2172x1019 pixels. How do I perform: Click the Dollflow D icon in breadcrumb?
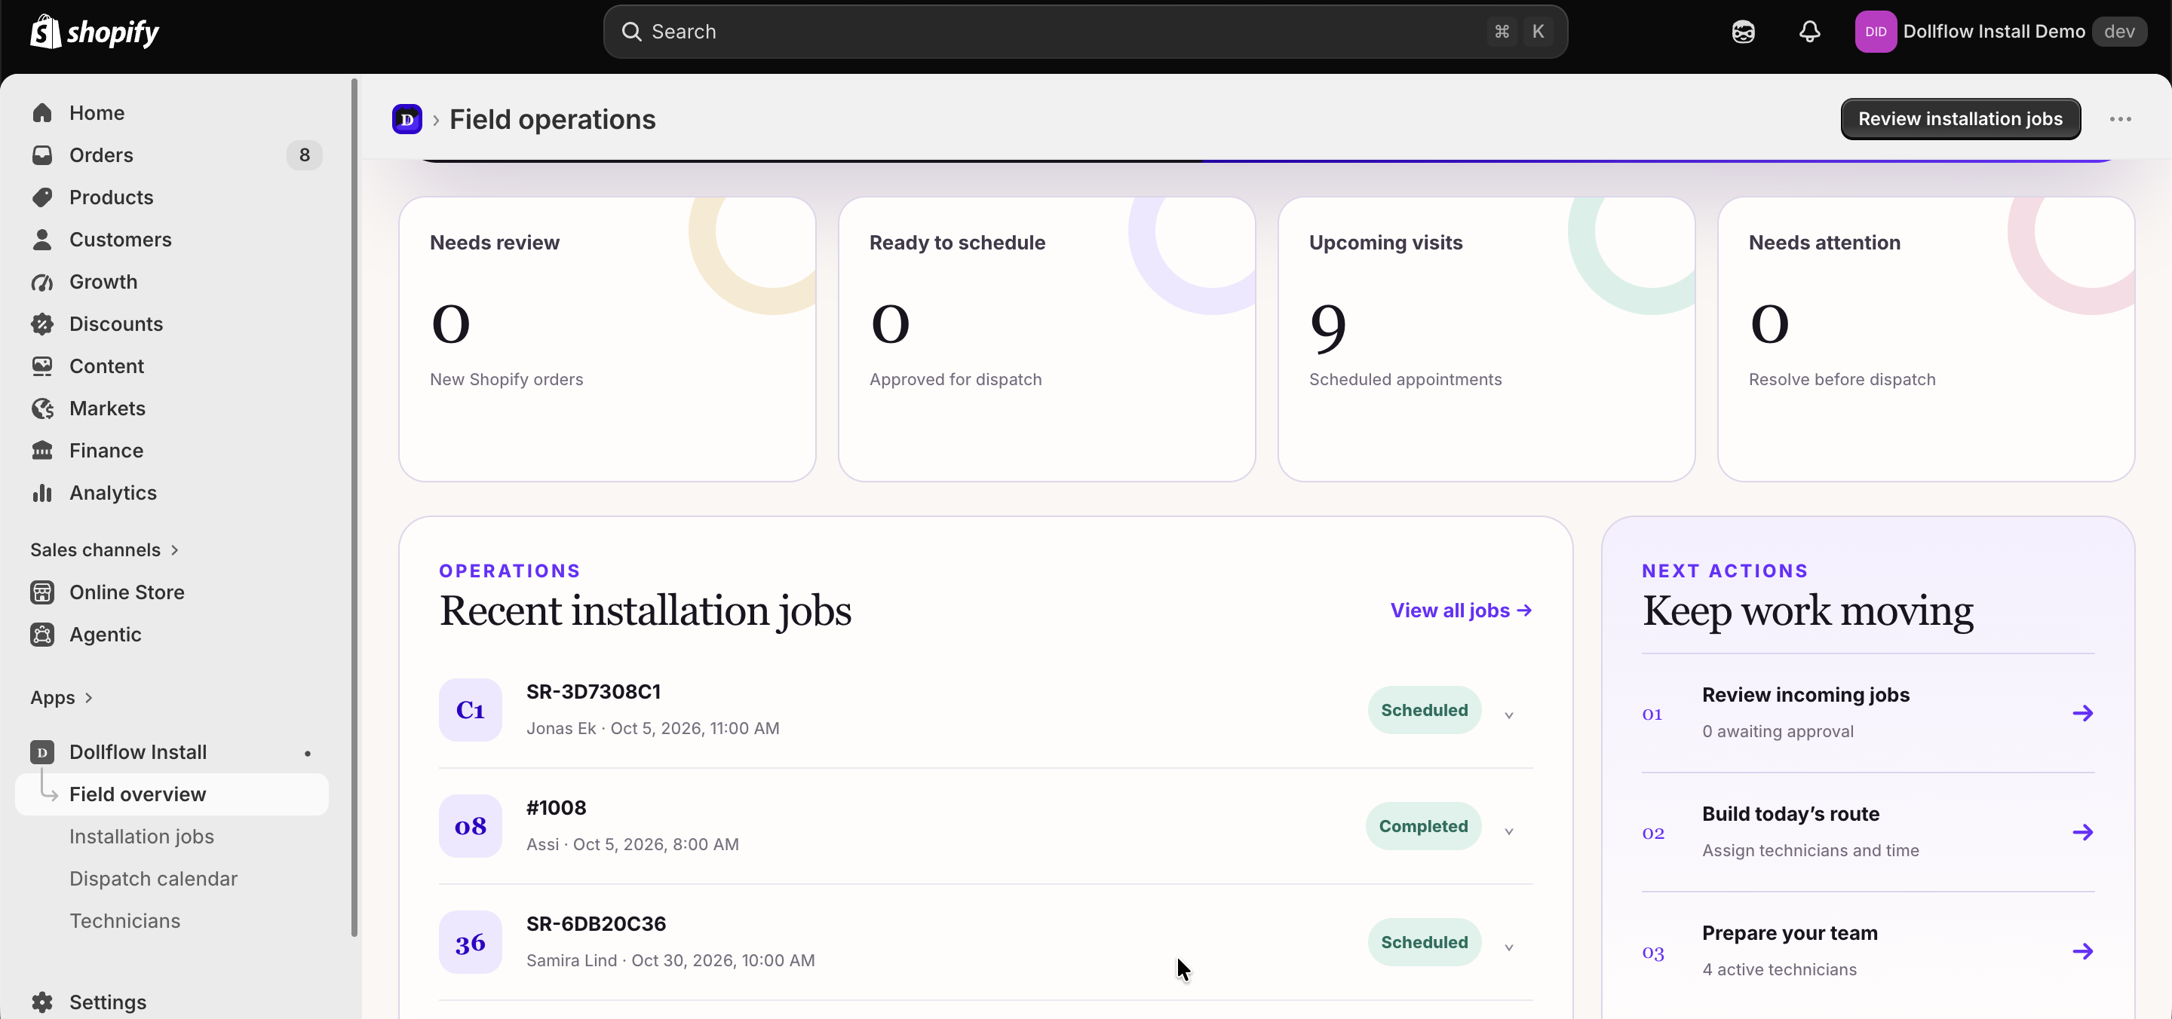coord(407,119)
